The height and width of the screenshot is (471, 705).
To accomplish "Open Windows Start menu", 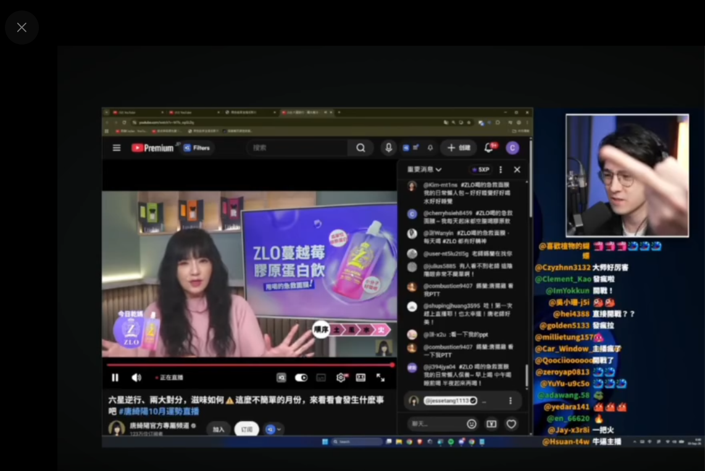I will pyautogui.click(x=325, y=442).
